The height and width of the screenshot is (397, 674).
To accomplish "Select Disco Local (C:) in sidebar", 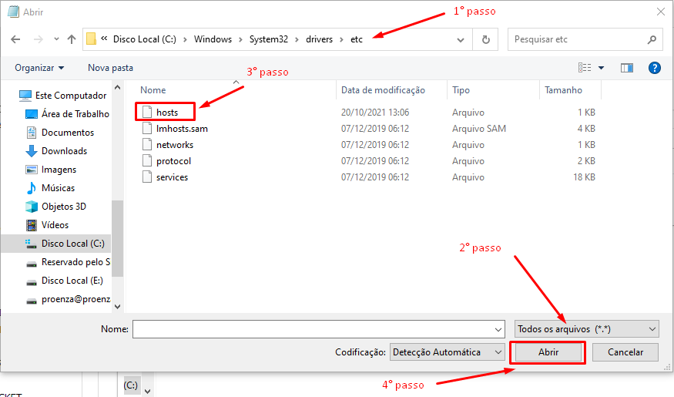I will (x=56, y=244).
